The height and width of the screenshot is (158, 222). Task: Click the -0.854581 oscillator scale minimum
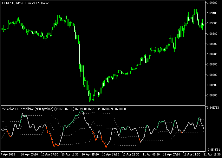[213, 150]
